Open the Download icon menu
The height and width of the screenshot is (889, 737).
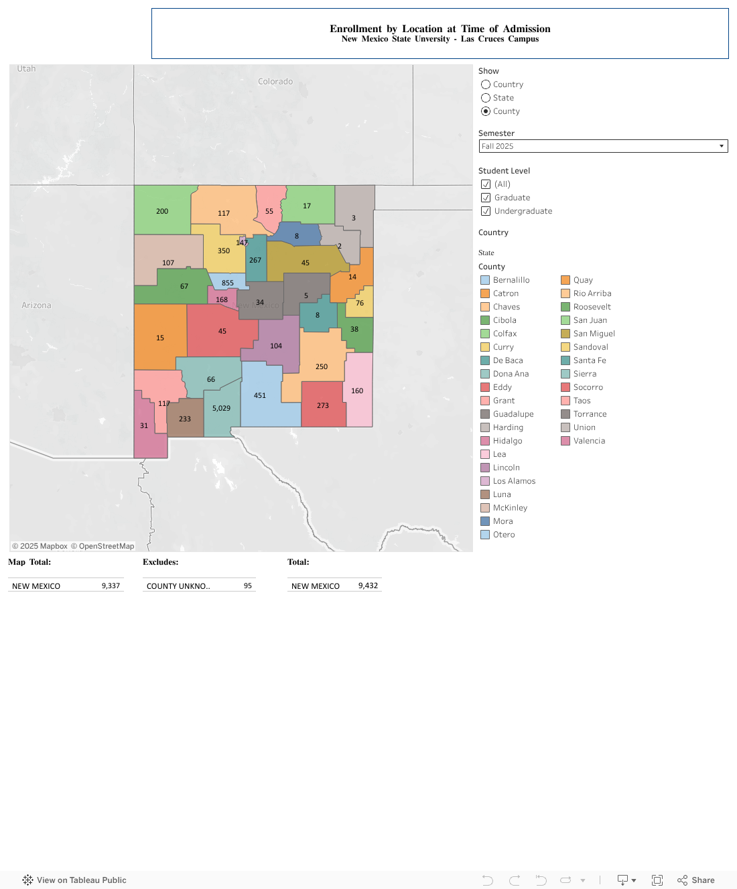click(x=626, y=880)
